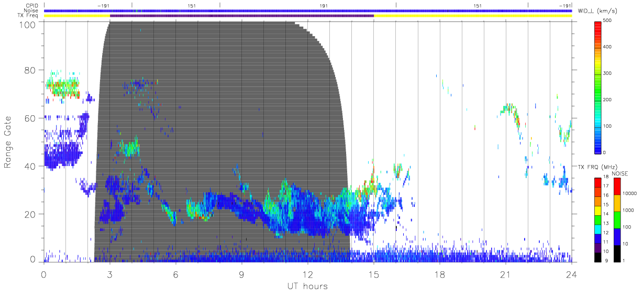
Task: Click the blue Noise strip at top
Action: point(308,10)
